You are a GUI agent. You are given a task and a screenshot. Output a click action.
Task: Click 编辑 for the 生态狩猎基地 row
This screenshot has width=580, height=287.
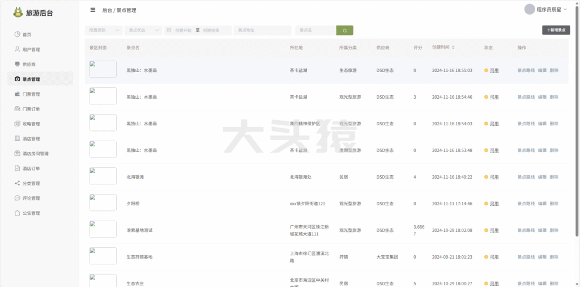[542, 257]
